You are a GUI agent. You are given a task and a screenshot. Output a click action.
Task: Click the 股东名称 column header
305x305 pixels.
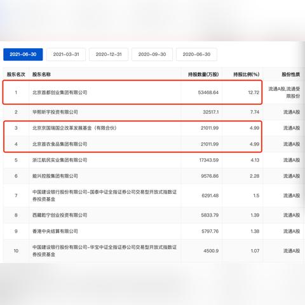pyautogui.click(x=41, y=74)
